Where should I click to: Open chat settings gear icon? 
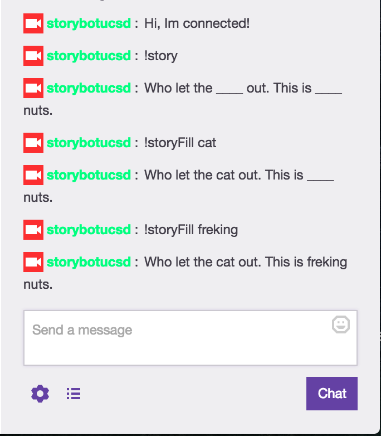click(40, 394)
